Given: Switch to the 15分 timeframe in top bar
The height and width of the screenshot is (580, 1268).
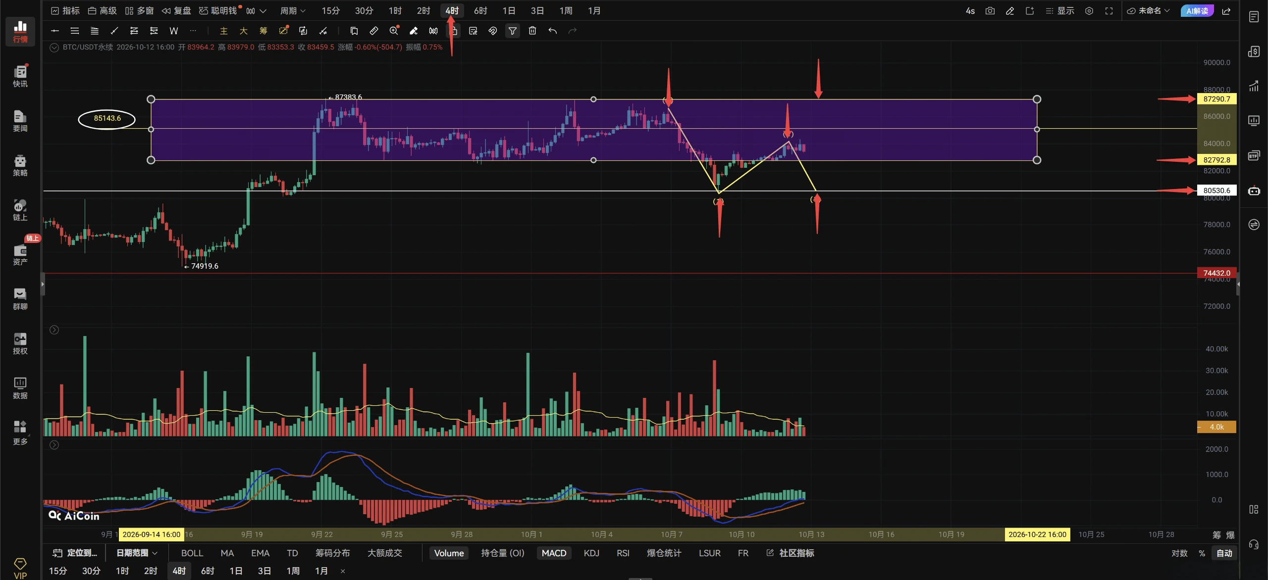Looking at the screenshot, I should pyautogui.click(x=330, y=11).
